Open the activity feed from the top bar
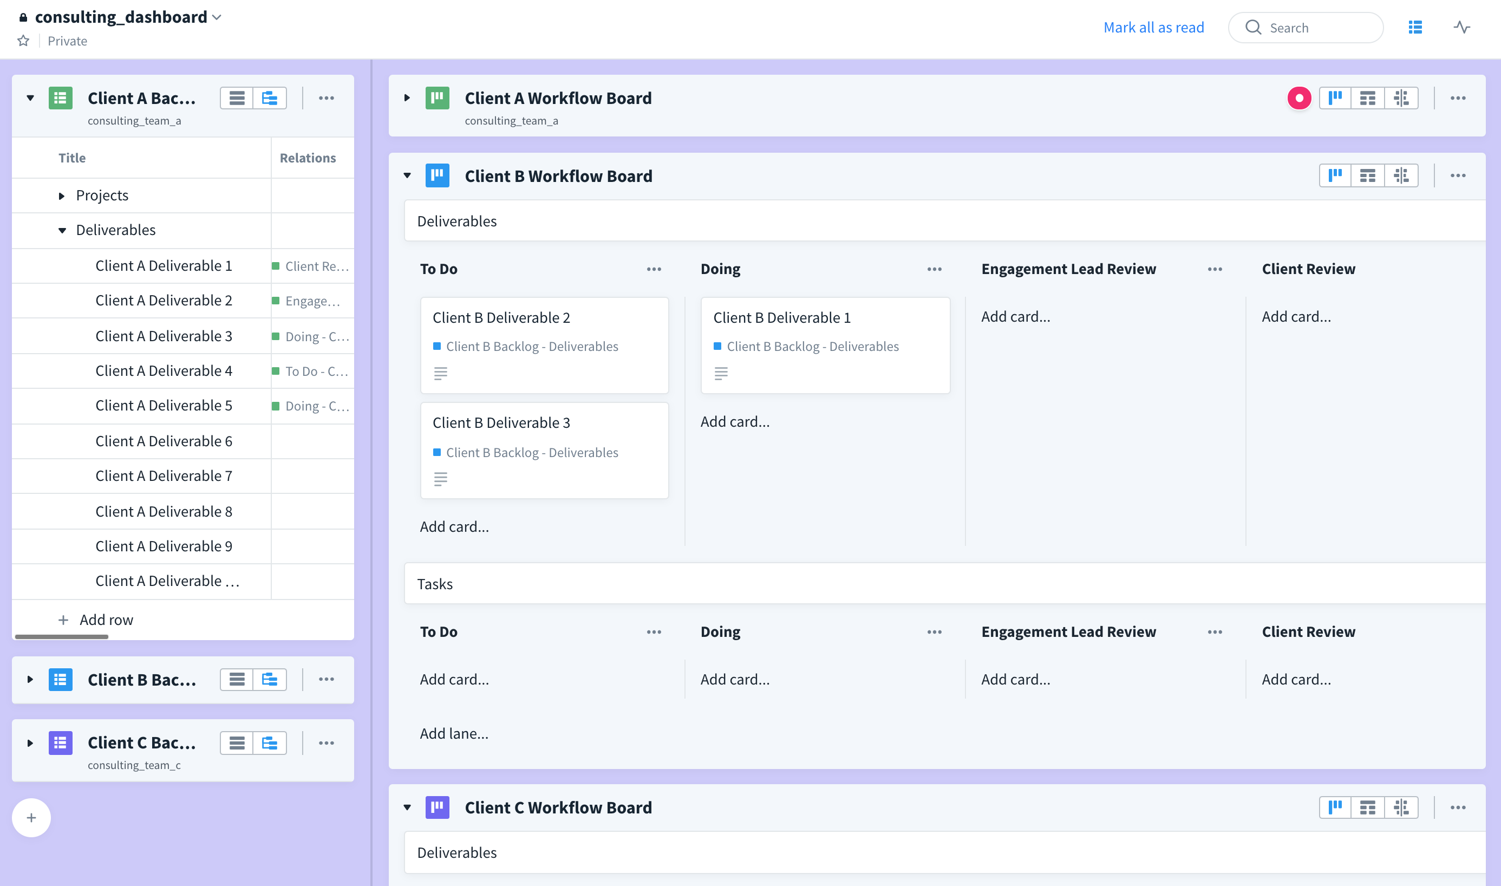Screen dimensions: 1501x886 pyautogui.click(x=1462, y=27)
